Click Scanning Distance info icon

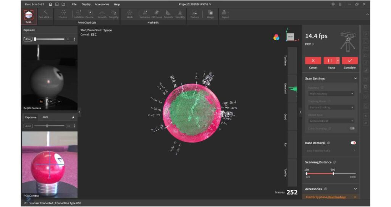pyautogui.click(x=334, y=162)
